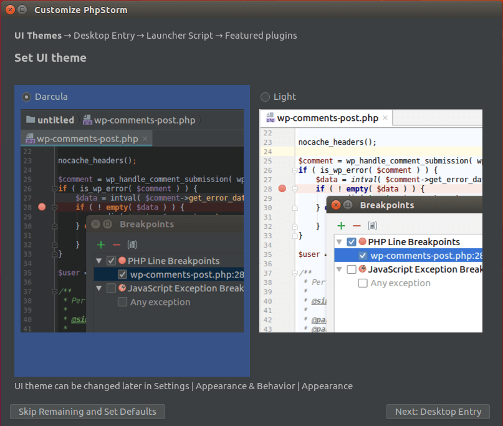
Task: Collapse PHP Line Breakpoints tree in Darcula preview
Action: coord(99,261)
